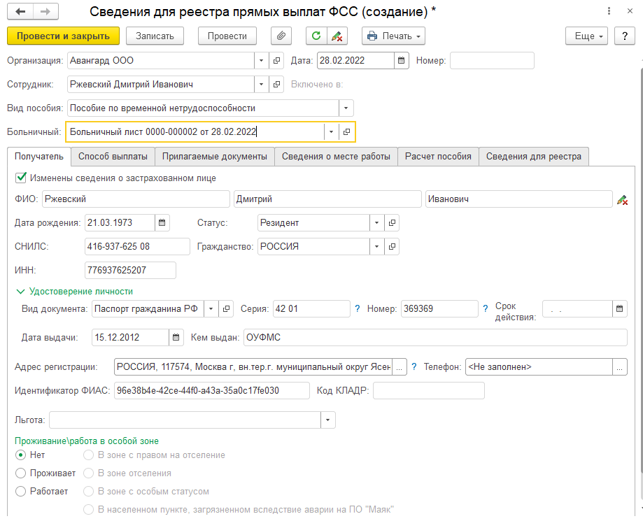Click the edit icon next to ФИО
Image resolution: width=643 pixels, height=521 pixels.
[x=622, y=200]
